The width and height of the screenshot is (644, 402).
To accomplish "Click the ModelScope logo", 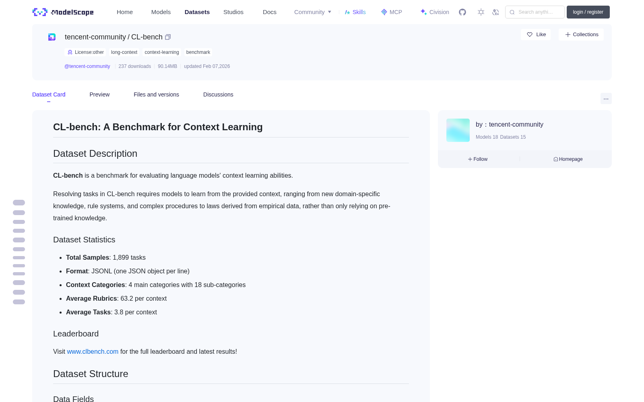I will [x=63, y=12].
